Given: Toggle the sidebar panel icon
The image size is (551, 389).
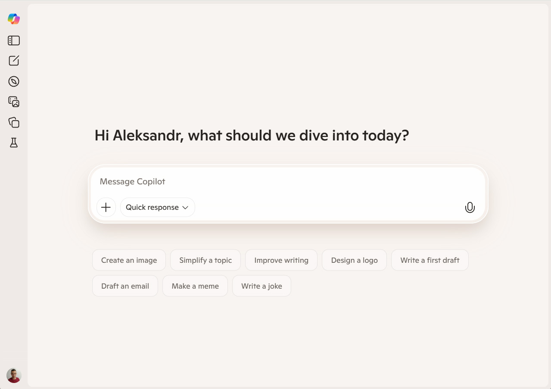Looking at the screenshot, I should point(14,40).
